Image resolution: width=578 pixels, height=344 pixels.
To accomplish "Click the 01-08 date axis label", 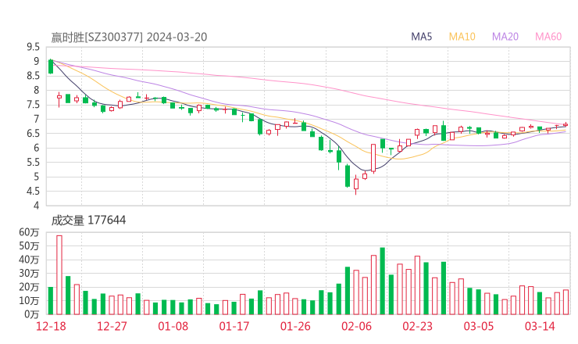I will coord(173,326).
